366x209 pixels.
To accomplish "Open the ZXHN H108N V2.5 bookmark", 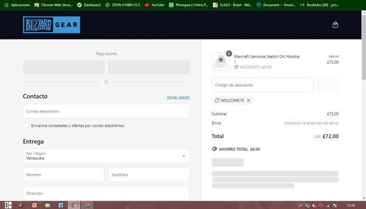I will point(123,5).
